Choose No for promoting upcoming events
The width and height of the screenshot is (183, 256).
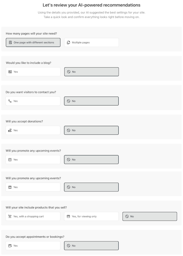[91, 159]
